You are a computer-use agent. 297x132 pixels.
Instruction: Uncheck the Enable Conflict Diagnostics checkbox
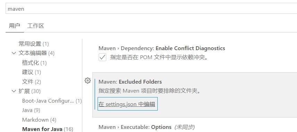(102, 57)
